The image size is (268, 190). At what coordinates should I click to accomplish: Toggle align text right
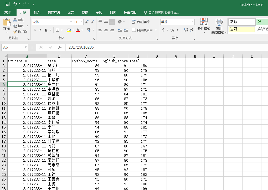click(112, 30)
